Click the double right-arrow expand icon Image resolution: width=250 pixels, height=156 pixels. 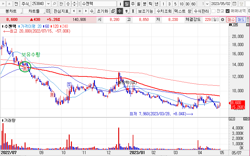pos(3,4)
